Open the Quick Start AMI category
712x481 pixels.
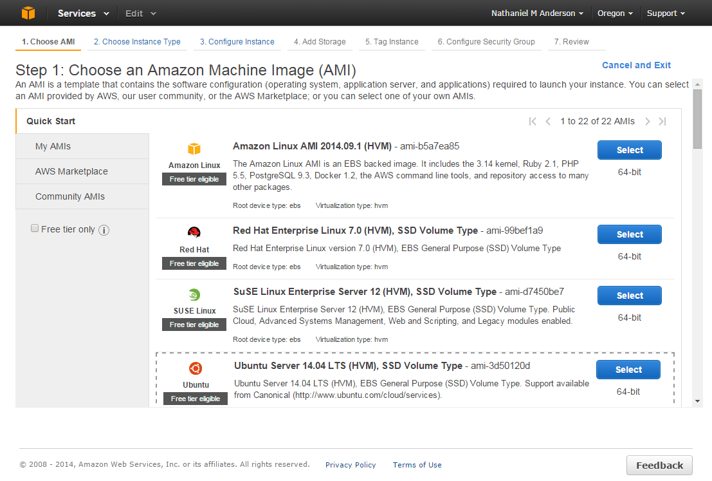(82, 121)
